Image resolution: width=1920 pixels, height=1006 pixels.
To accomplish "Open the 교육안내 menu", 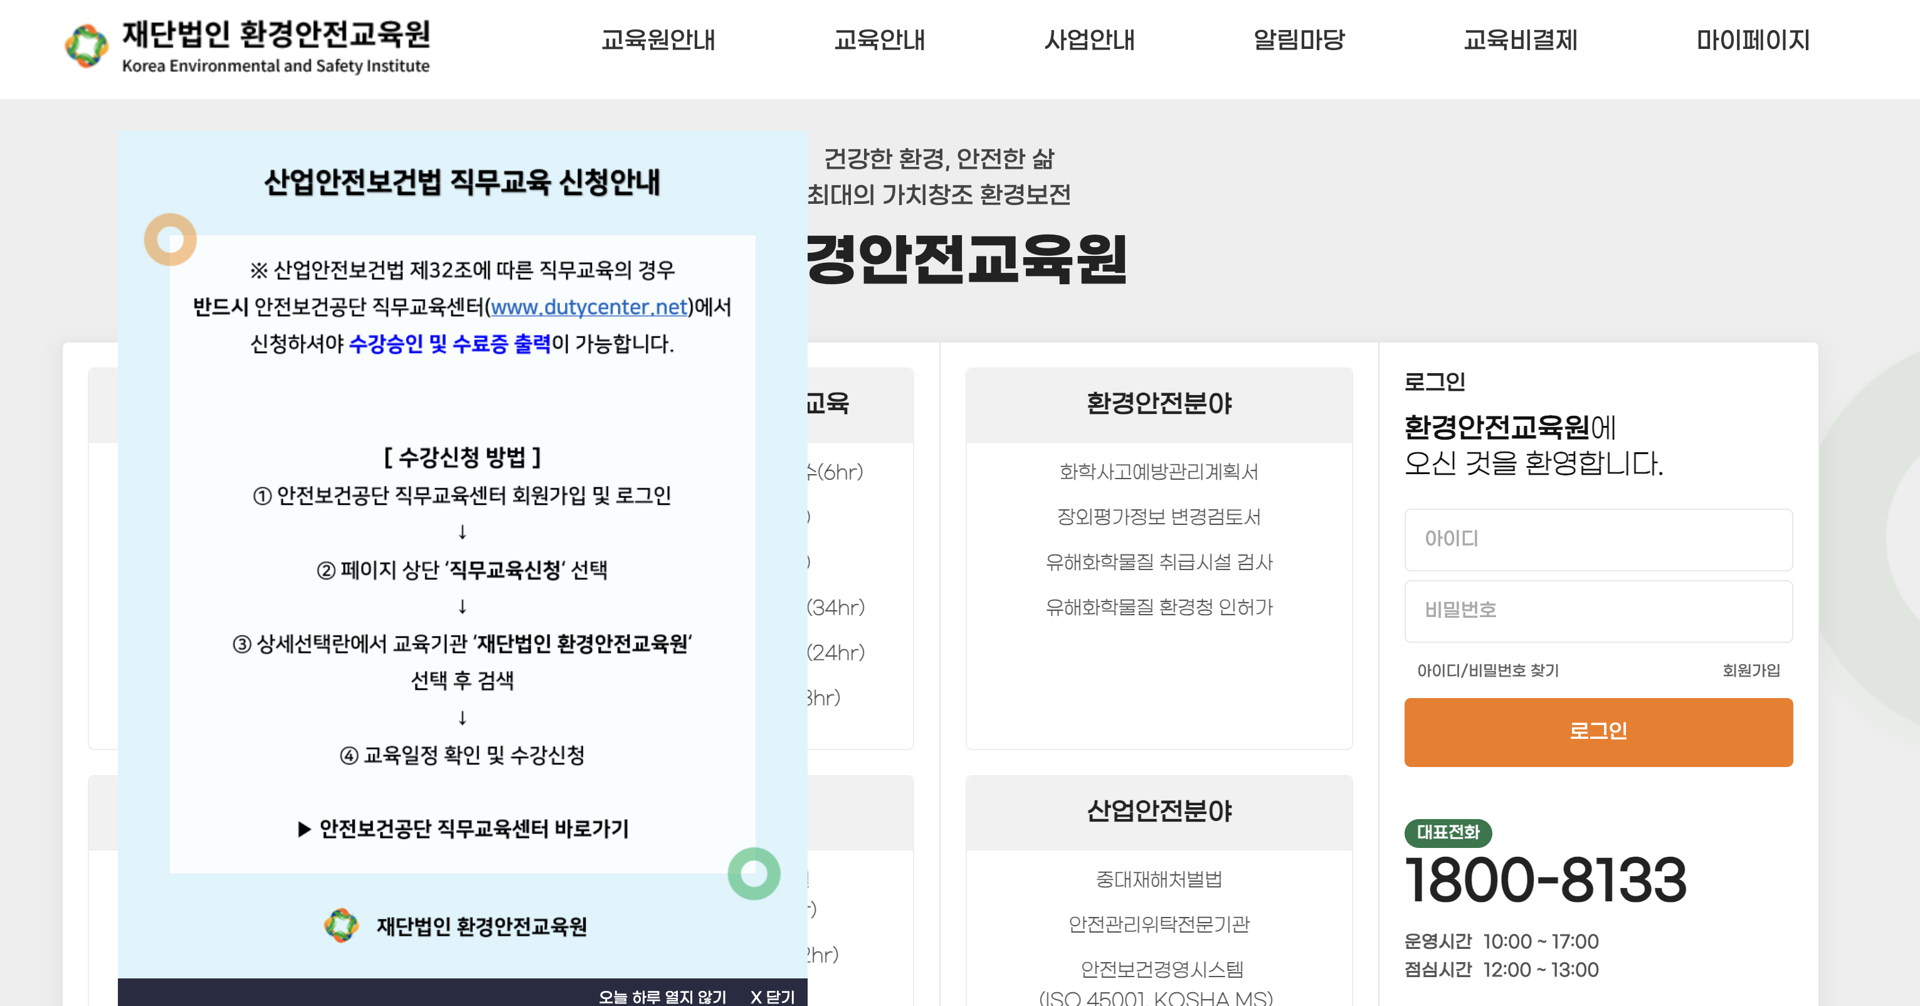I will pos(880,40).
